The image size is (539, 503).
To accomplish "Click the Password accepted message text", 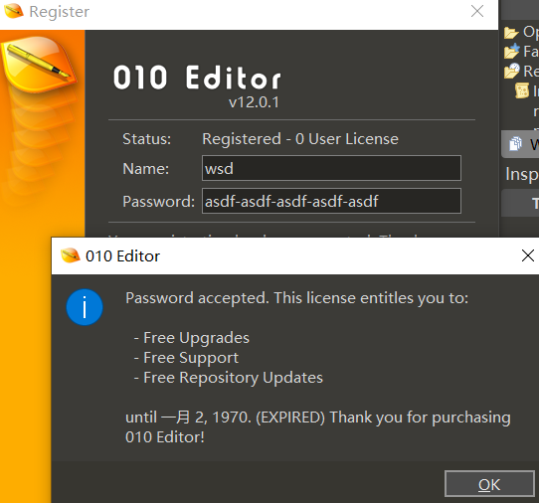I will coord(297,298).
